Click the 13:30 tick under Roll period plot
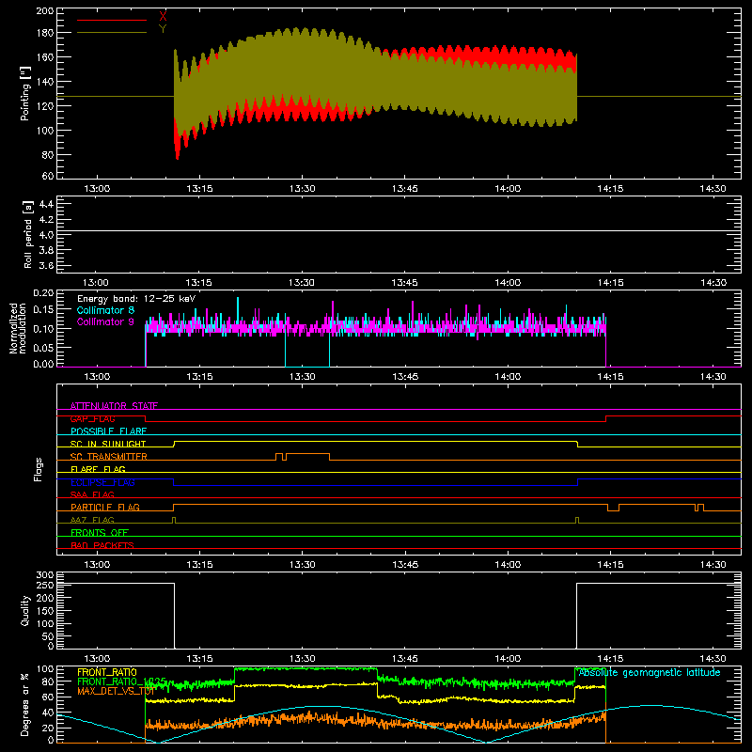The width and height of the screenshot is (752, 752). [x=302, y=283]
